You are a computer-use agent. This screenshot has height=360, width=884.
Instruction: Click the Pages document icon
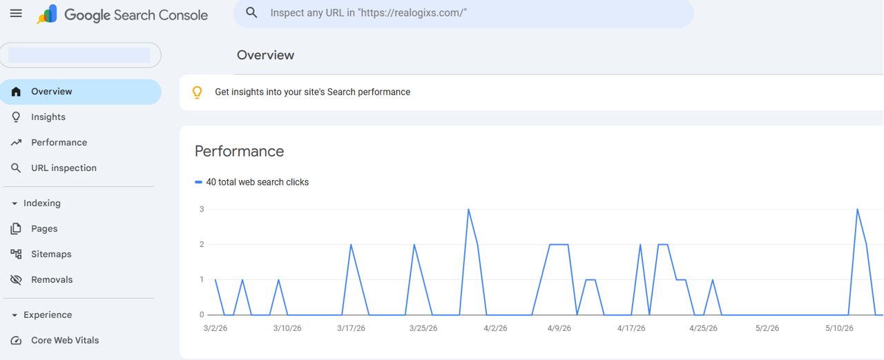click(16, 229)
